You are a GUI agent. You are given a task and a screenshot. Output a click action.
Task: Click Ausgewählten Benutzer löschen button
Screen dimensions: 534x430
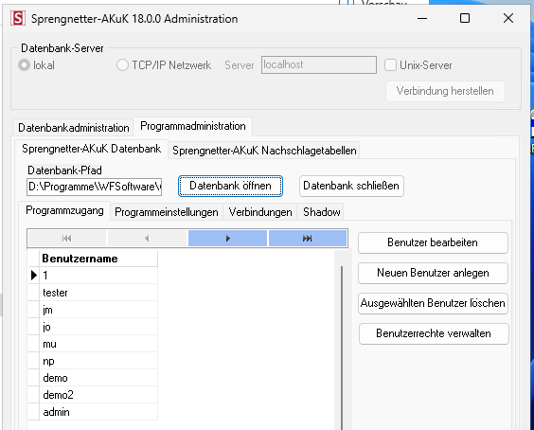click(433, 303)
